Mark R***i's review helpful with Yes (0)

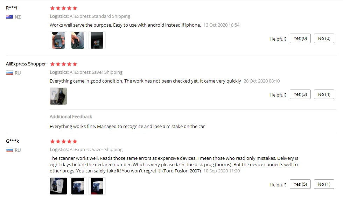pos(300,38)
